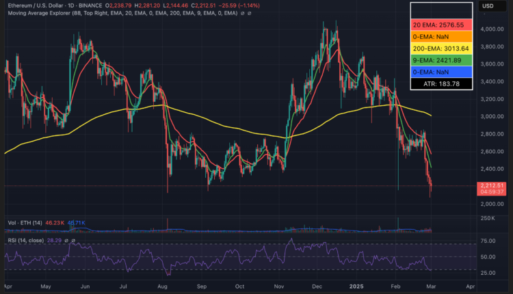Click the red 20 EMA table row
513x294 pixels.
click(x=441, y=24)
